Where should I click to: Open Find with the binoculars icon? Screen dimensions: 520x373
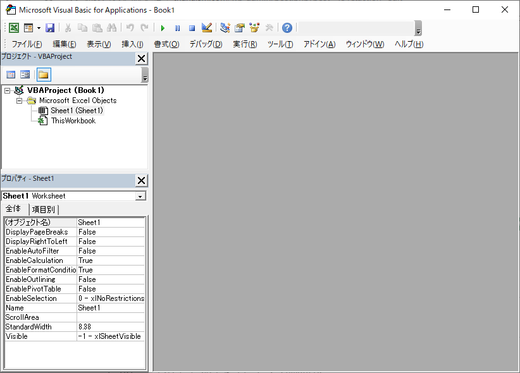tap(111, 28)
